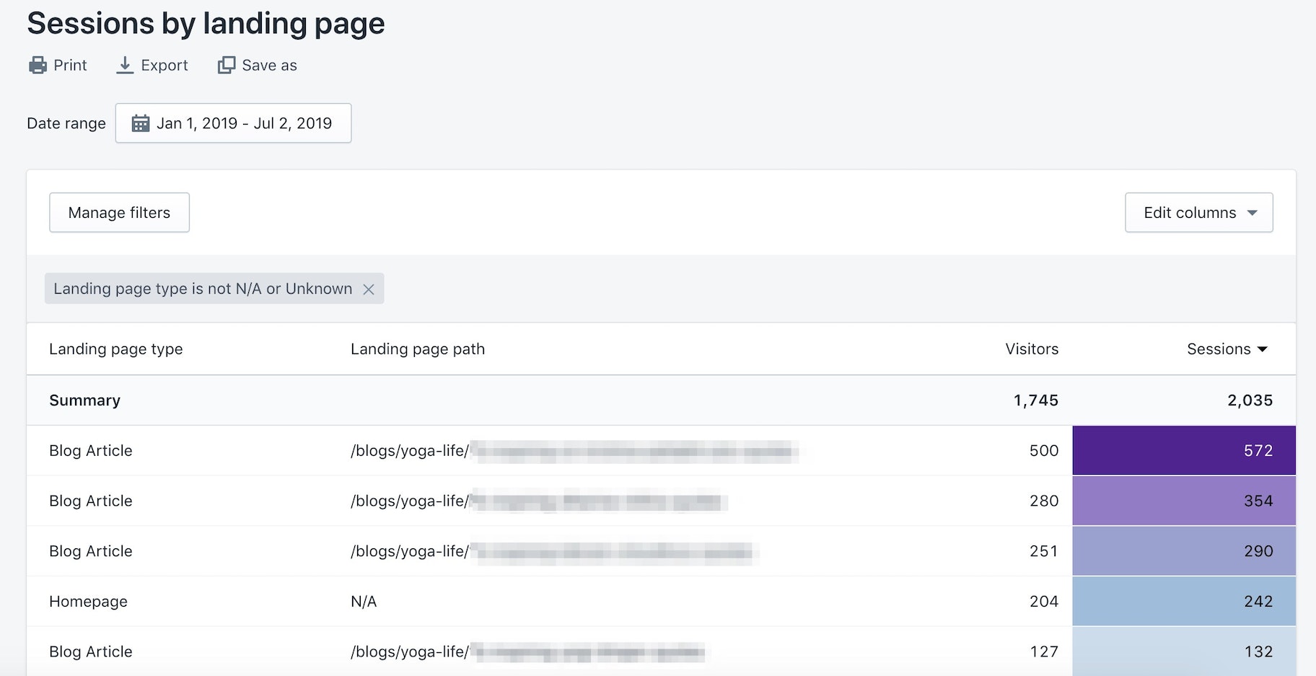Click the Print label text
The height and width of the screenshot is (676, 1316).
click(70, 66)
